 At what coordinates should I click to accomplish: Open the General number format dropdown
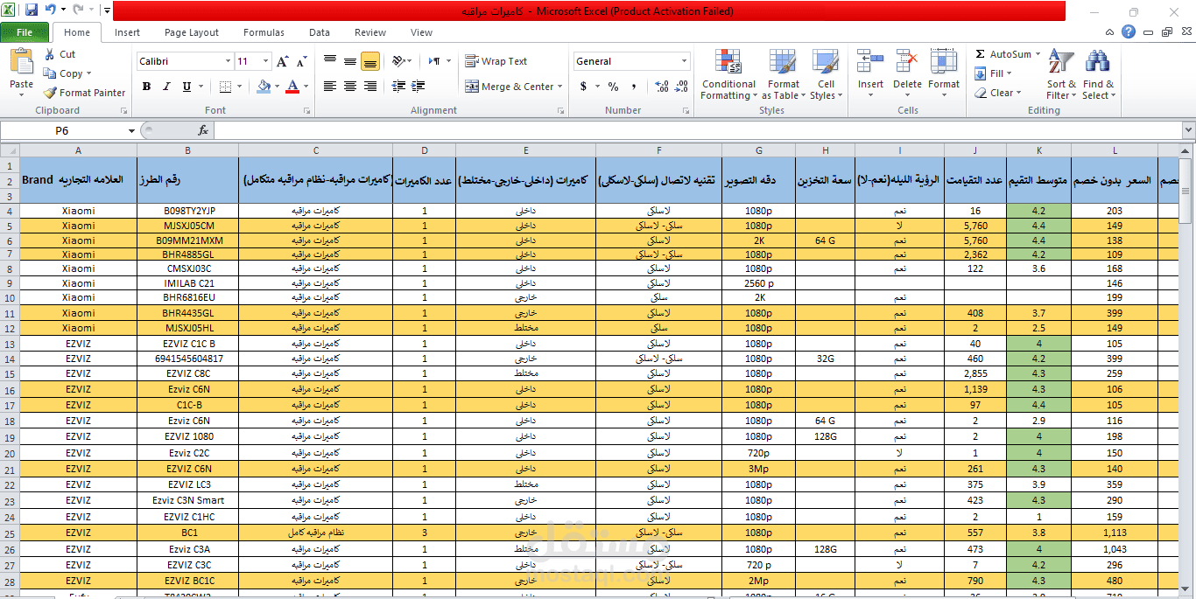(685, 61)
